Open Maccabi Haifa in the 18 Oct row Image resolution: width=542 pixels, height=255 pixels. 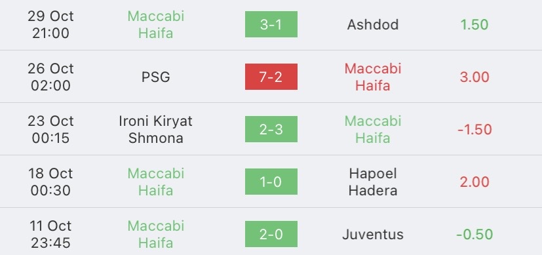155,182
